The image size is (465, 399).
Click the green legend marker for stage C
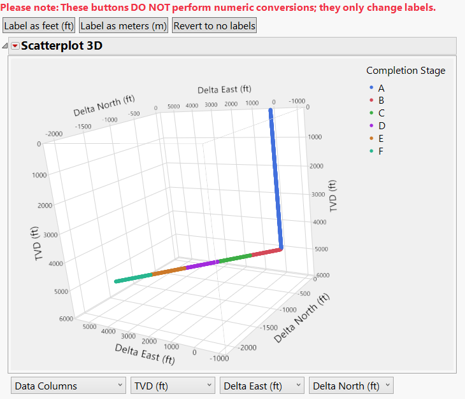(x=371, y=113)
